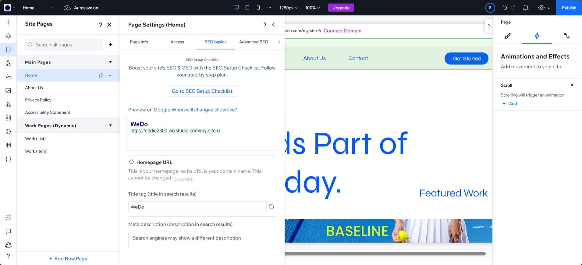The width and height of the screenshot is (582, 265).
Task: Open the Pages panel icon in sidebar
Action: tap(8, 50)
